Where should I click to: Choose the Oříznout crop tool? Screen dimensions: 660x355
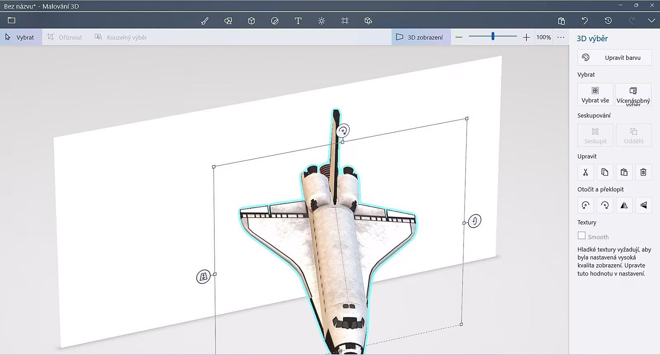(64, 37)
